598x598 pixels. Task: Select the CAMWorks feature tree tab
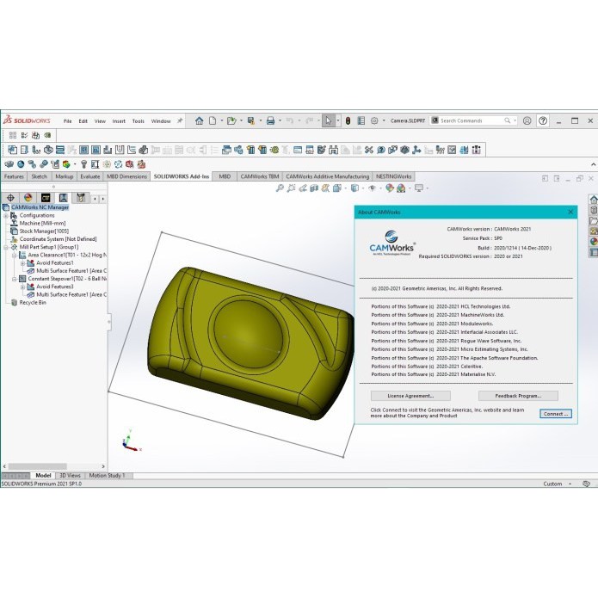click(x=46, y=198)
